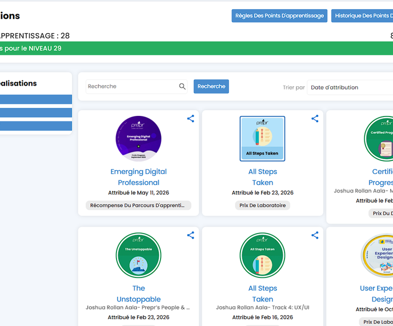Viewport: 393px width, 326px height.
Task: Open The Unstoppable badge image
Action: [x=138, y=255]
